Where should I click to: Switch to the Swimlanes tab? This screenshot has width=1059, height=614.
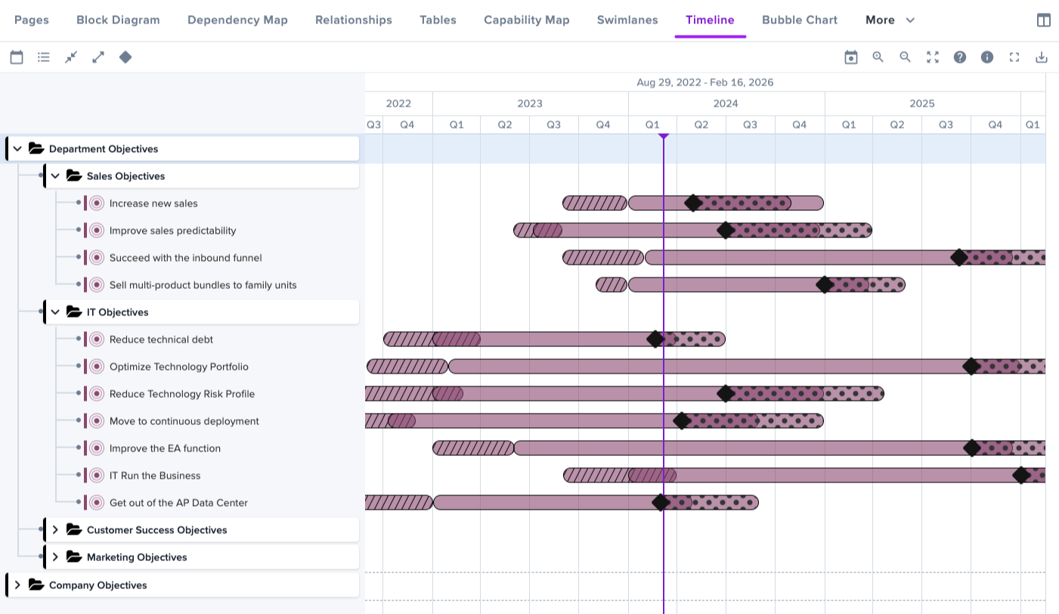click(x=627, y=20)
